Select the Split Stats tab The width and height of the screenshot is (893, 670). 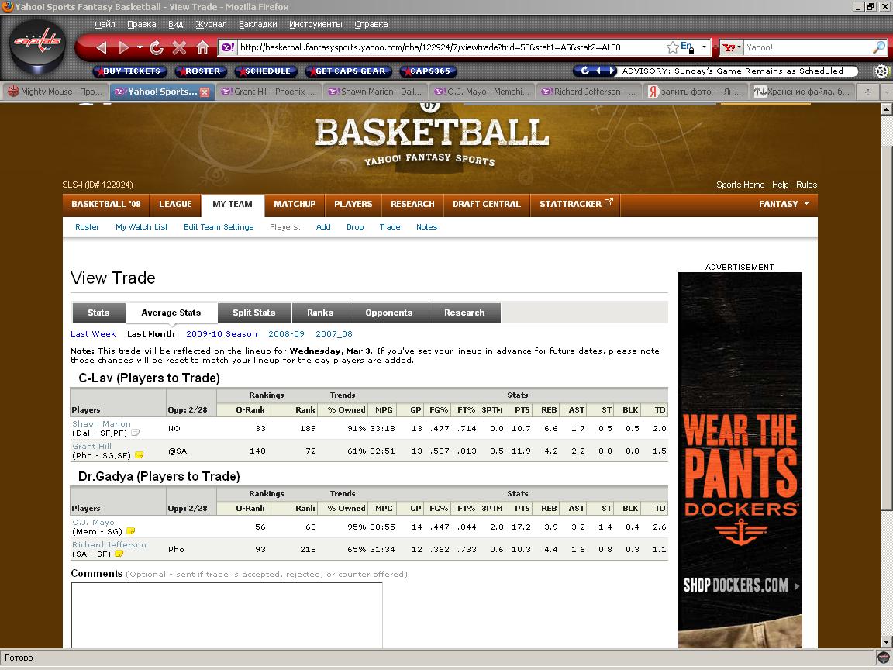click(254, 313)
